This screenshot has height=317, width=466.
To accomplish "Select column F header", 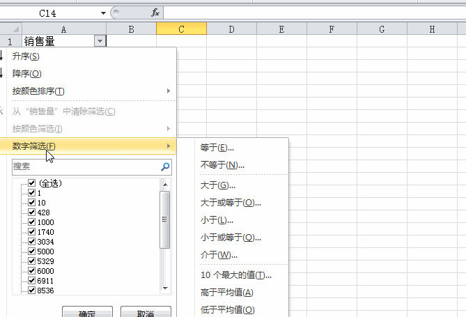I will 332,29.
